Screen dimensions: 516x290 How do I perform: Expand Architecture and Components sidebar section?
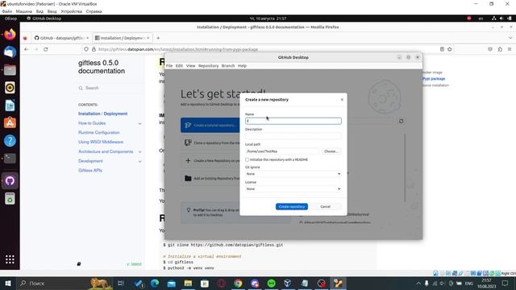coord(139,152)
